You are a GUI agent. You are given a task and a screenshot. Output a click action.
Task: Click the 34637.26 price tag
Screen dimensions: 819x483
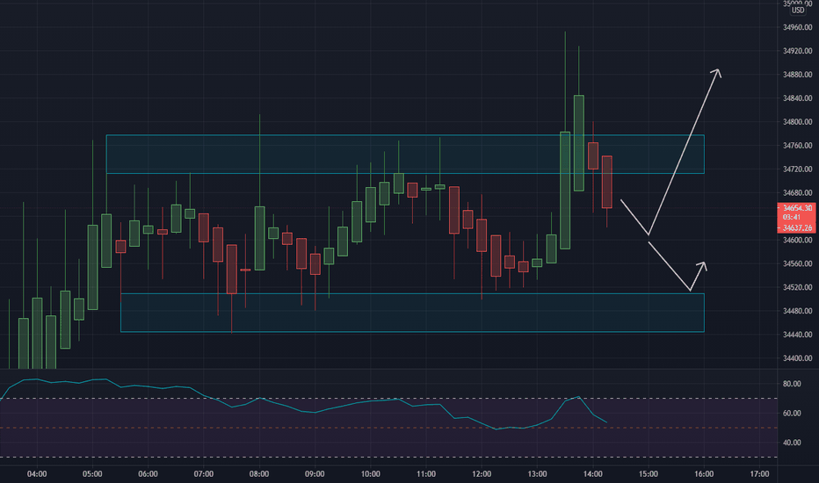[797, 227]
